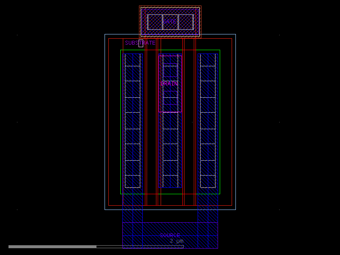Click the GATE text label
The height and width of the screenshot is (255, 340).
tap(170, 21)
